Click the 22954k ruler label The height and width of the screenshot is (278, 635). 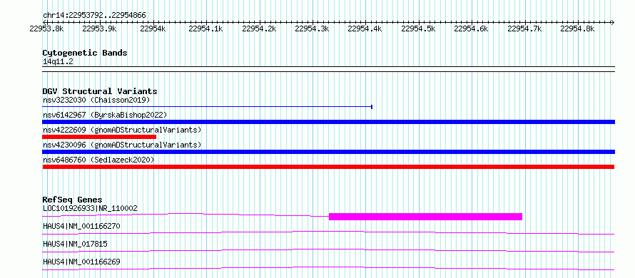[153, 29]
